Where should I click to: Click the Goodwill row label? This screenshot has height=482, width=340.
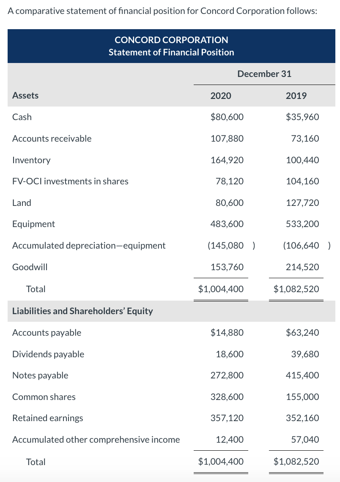point(30,267)
